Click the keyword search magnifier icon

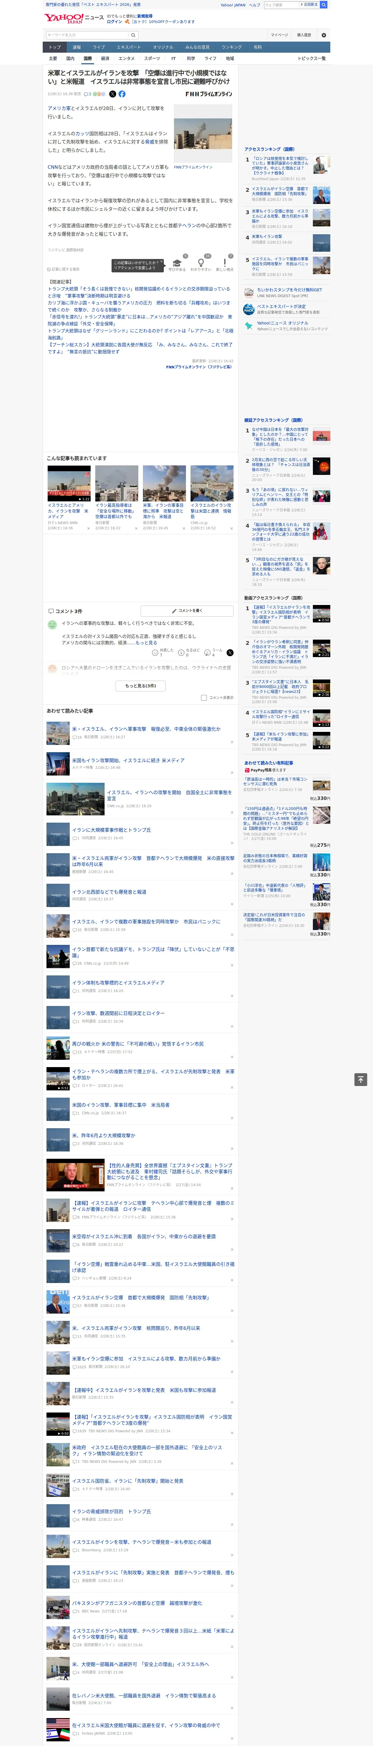[x=133, y=35]
